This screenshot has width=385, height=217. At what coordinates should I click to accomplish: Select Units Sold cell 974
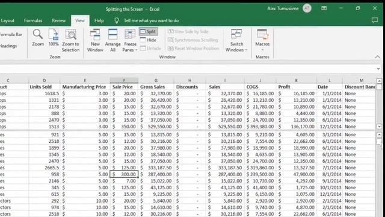click(44, 207)
